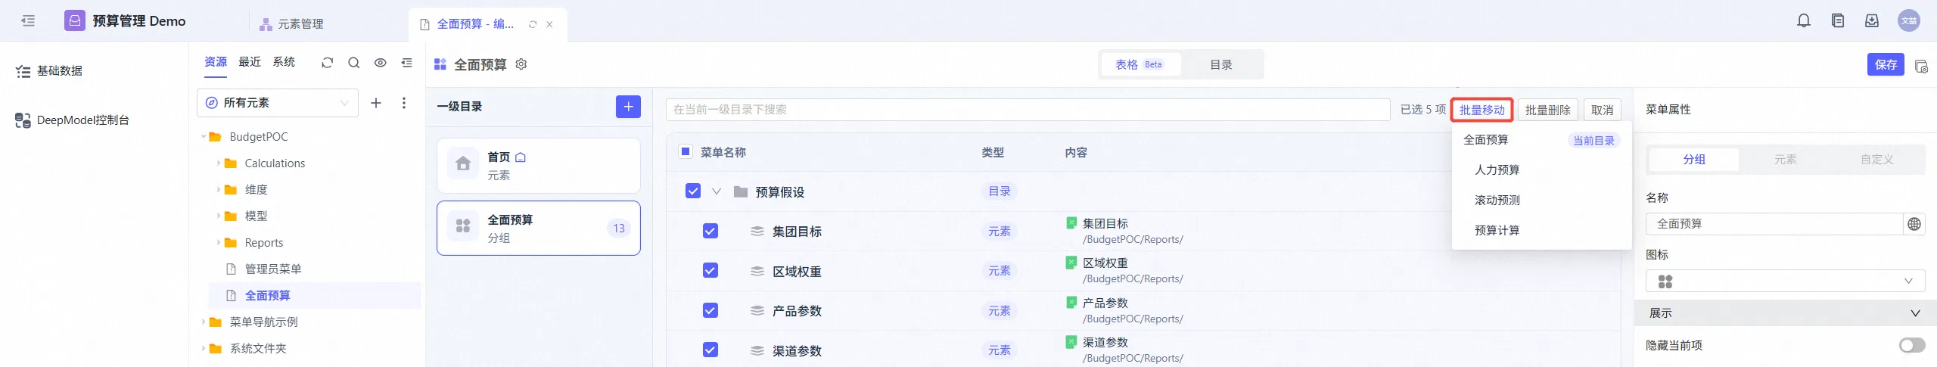This screenshot has height=367, width=1937.
Task: Select the 首页 card house icon
Action: [463, 163]
